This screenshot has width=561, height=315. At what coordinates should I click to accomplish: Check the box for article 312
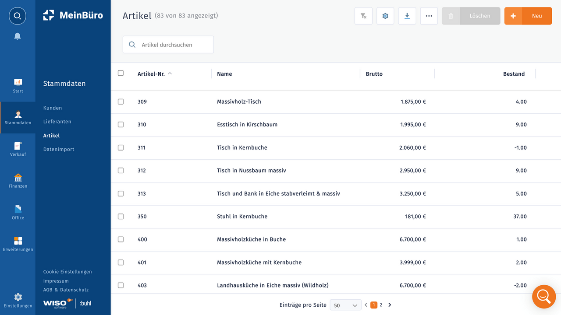[x=121, y=170]
